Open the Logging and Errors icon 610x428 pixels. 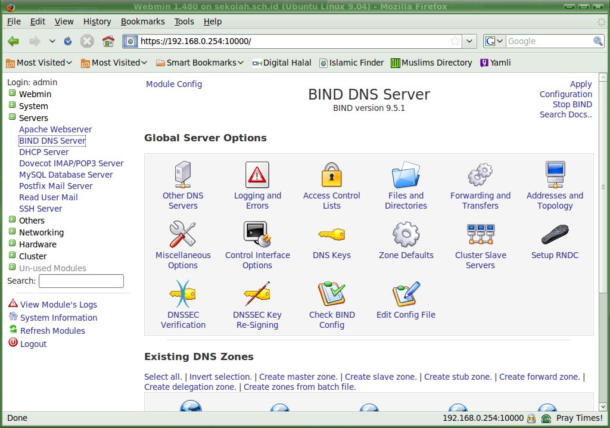tap(257, 175)
